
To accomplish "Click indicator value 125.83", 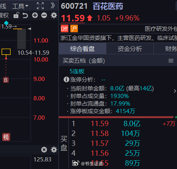I will click(x=43, y=160).
